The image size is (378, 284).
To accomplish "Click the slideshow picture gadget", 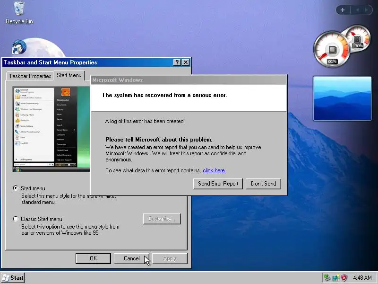I will click(x=342, y=98).
